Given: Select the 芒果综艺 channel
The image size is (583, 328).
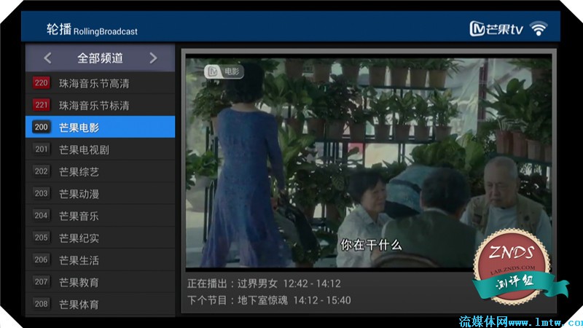Looking at the screenshot, I should click(79, 172).
